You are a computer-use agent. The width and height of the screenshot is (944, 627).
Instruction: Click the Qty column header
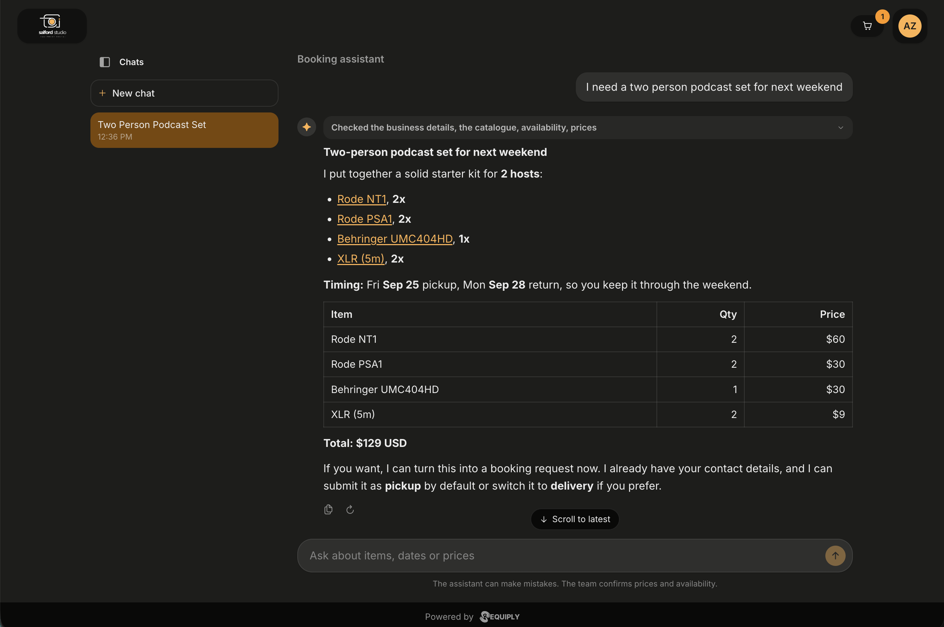click(700, 314)
